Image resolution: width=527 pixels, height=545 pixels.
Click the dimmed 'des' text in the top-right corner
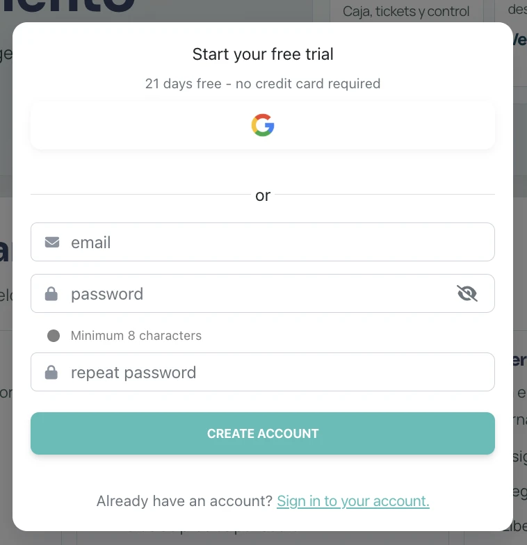pyautogui.click(x=517, y=10)
